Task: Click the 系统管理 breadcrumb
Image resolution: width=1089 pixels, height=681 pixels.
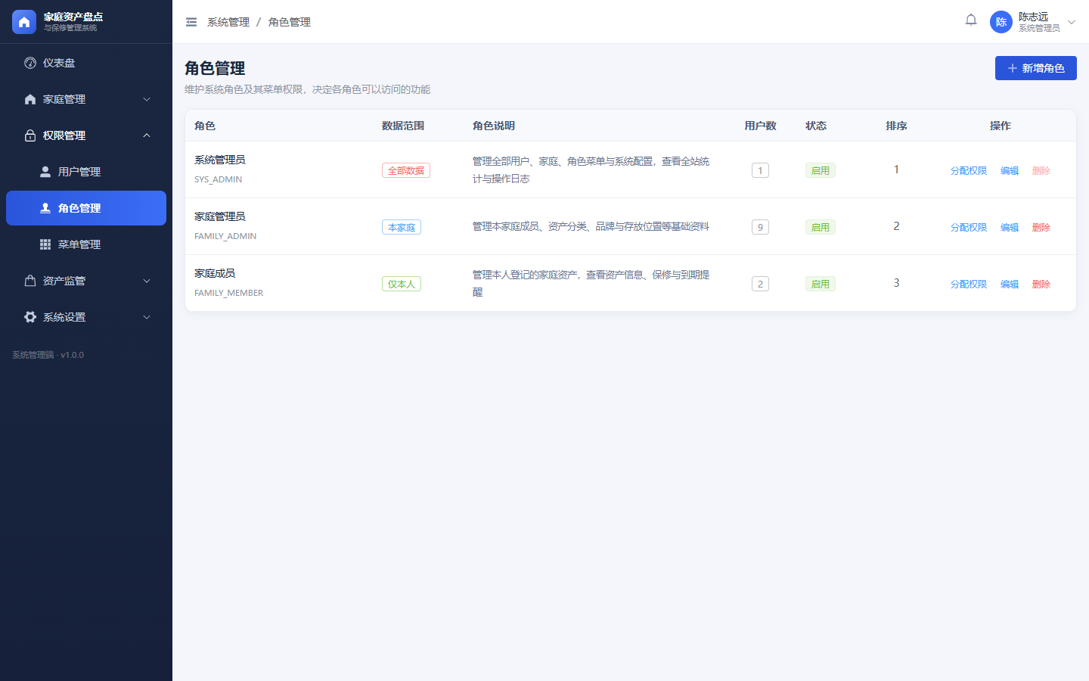Action: [x=228, y=22]
